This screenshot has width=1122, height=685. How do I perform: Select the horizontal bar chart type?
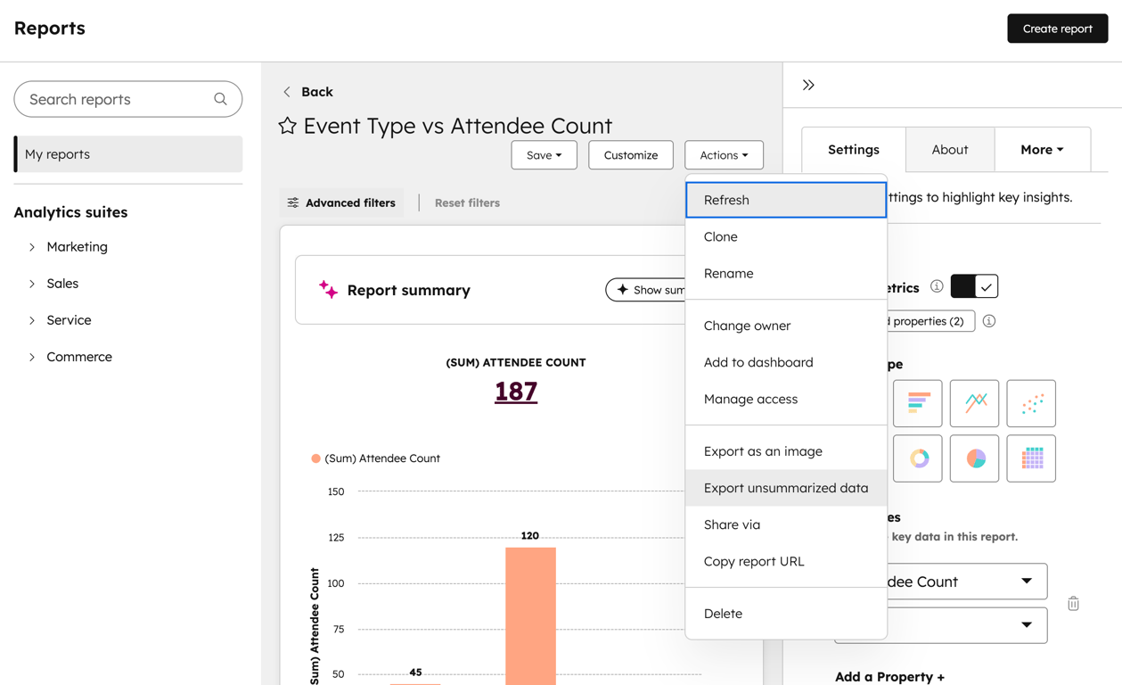917,403
